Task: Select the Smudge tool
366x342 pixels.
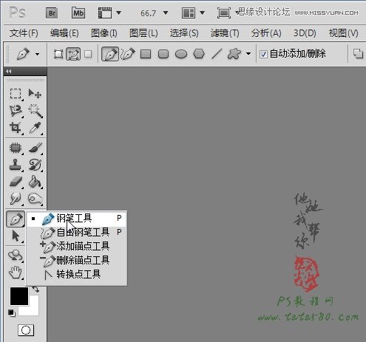Action: [x=16, y=199]
